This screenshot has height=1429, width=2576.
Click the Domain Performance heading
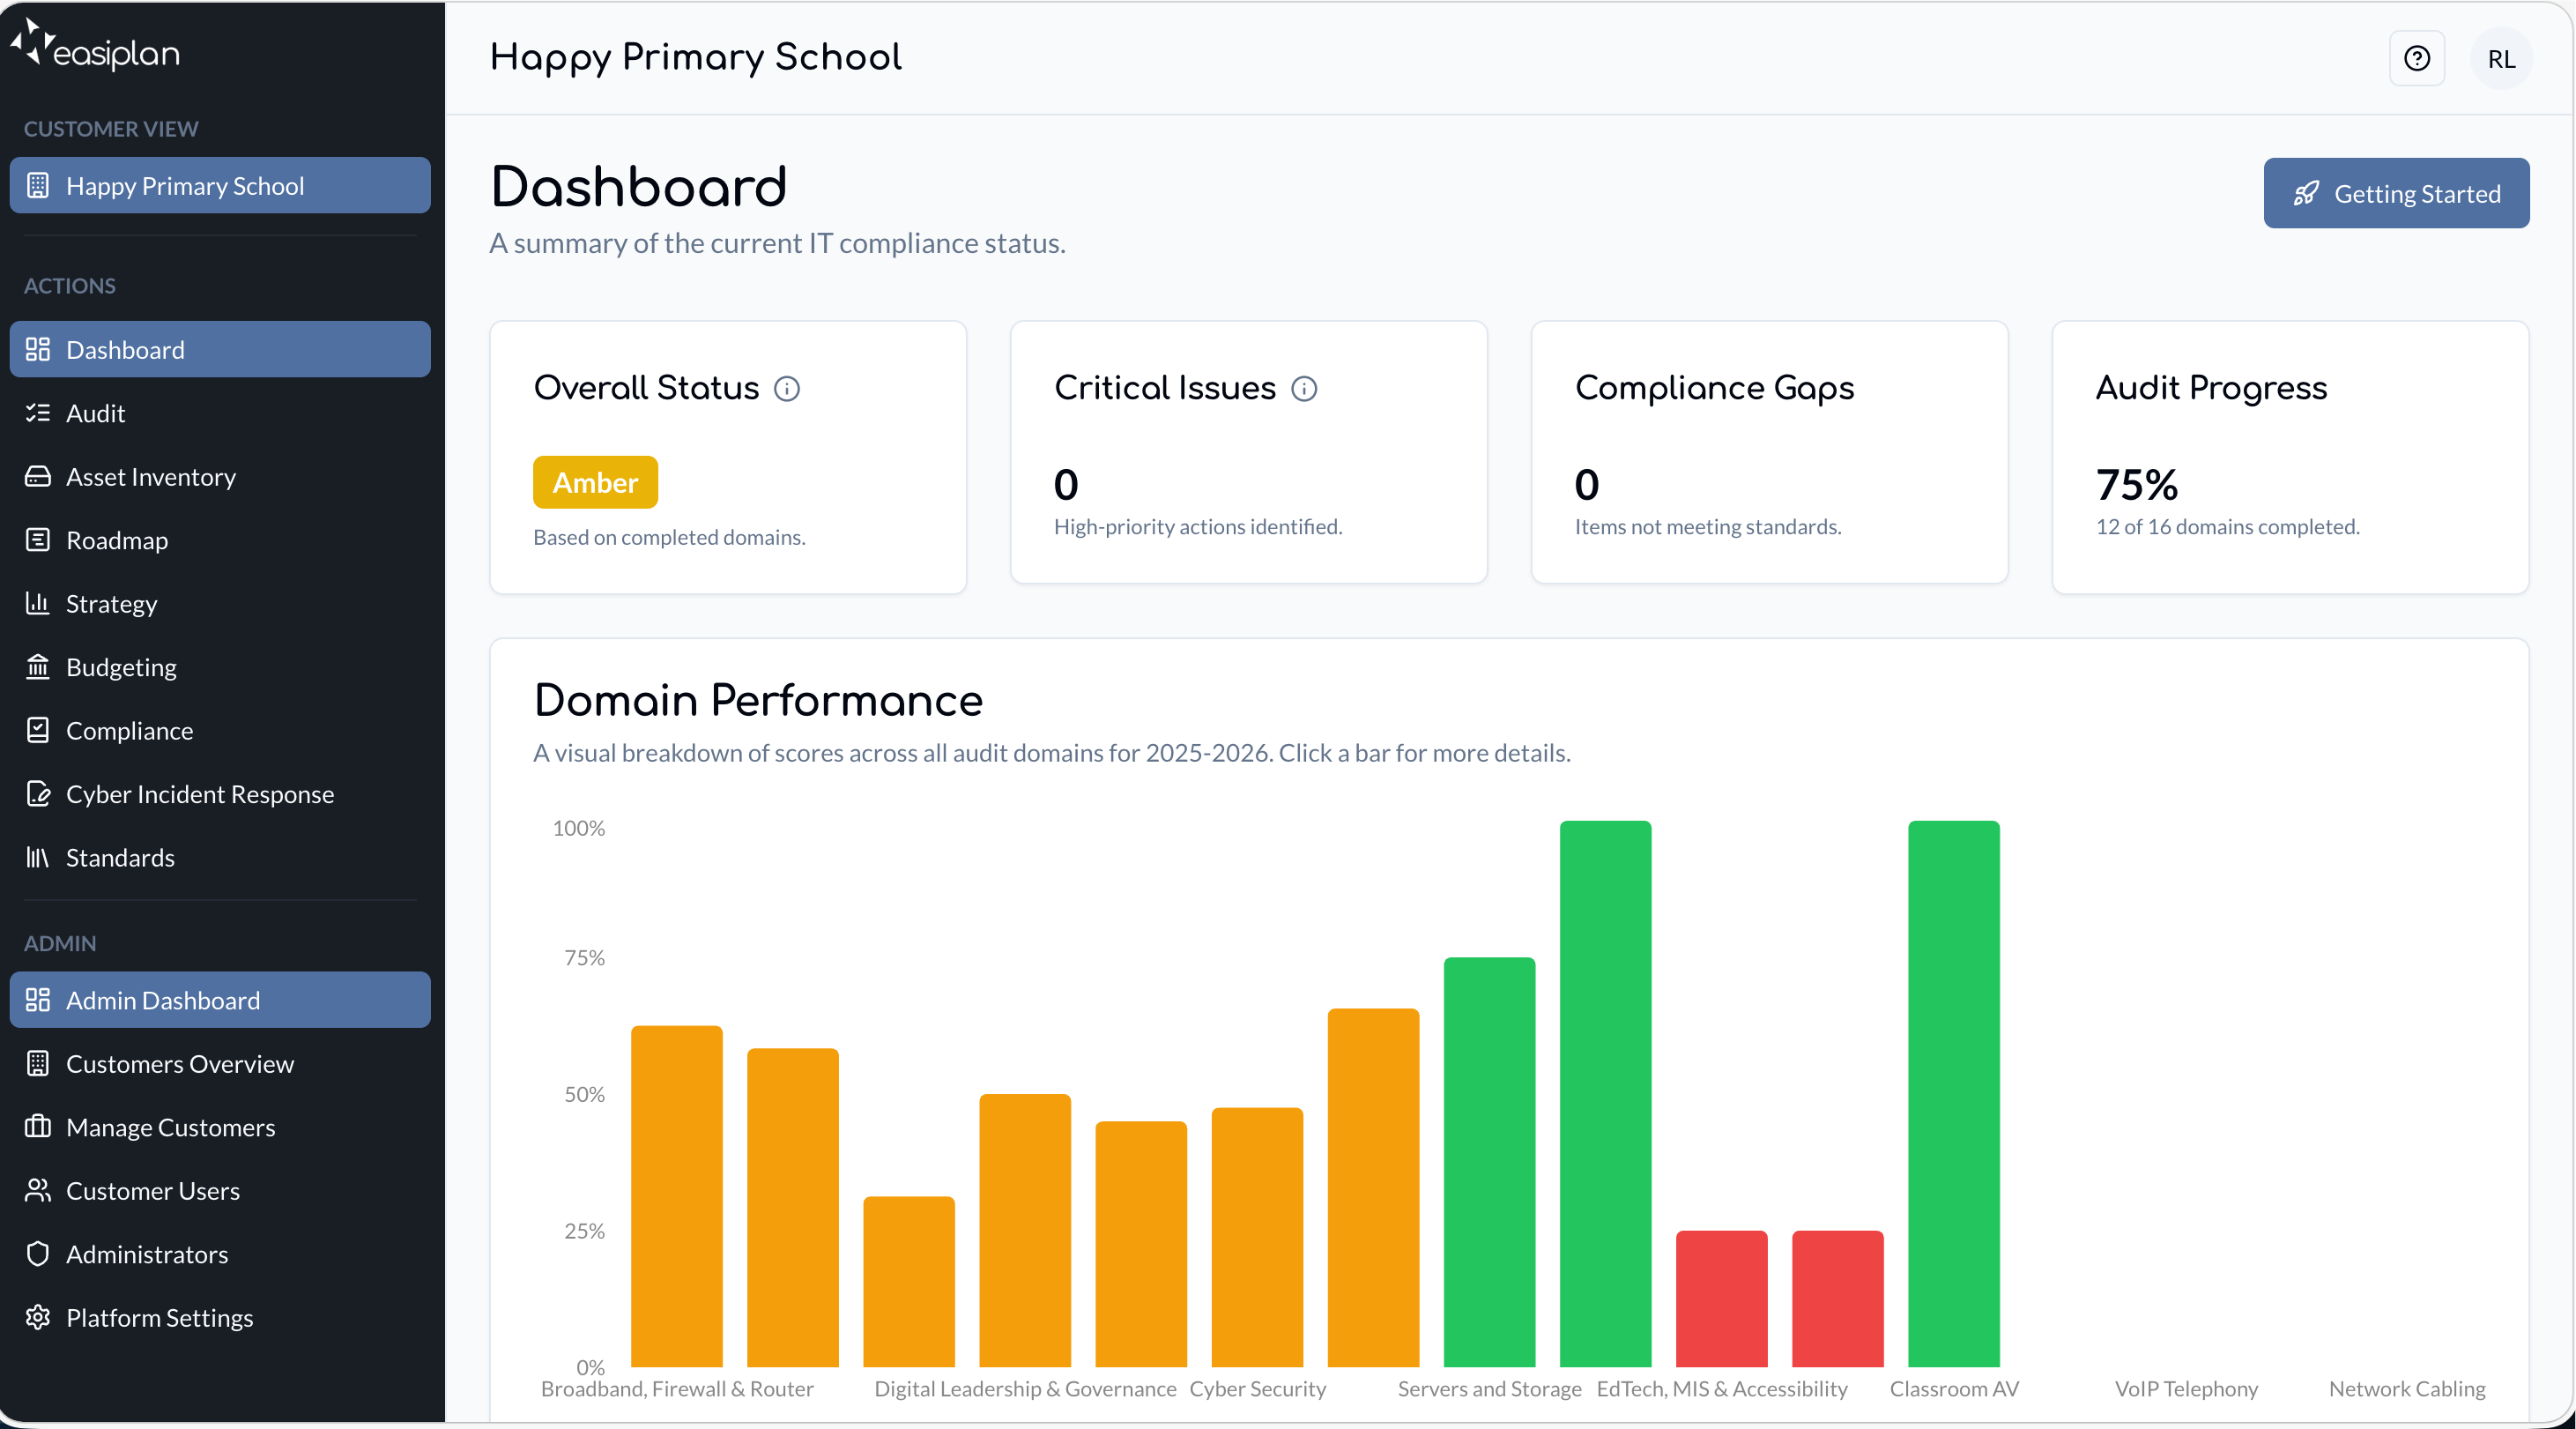(x=758, y=699)
